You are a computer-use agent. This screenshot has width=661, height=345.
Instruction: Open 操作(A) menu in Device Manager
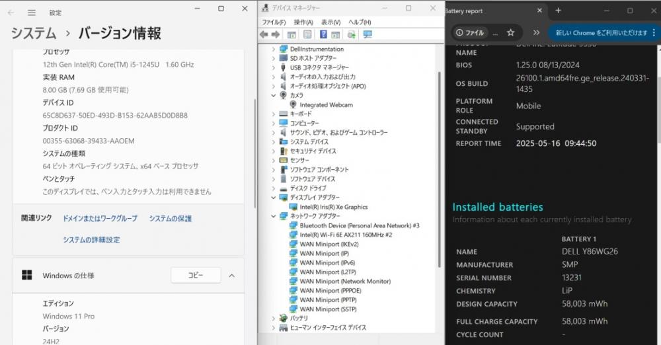pyautogui.click(x=303, y=22)
